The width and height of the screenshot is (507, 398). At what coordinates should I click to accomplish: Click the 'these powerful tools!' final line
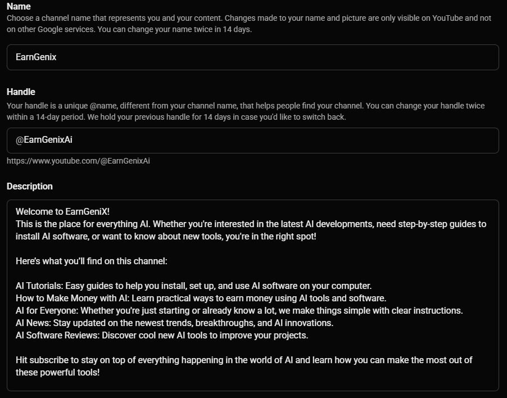click(57, 372)
